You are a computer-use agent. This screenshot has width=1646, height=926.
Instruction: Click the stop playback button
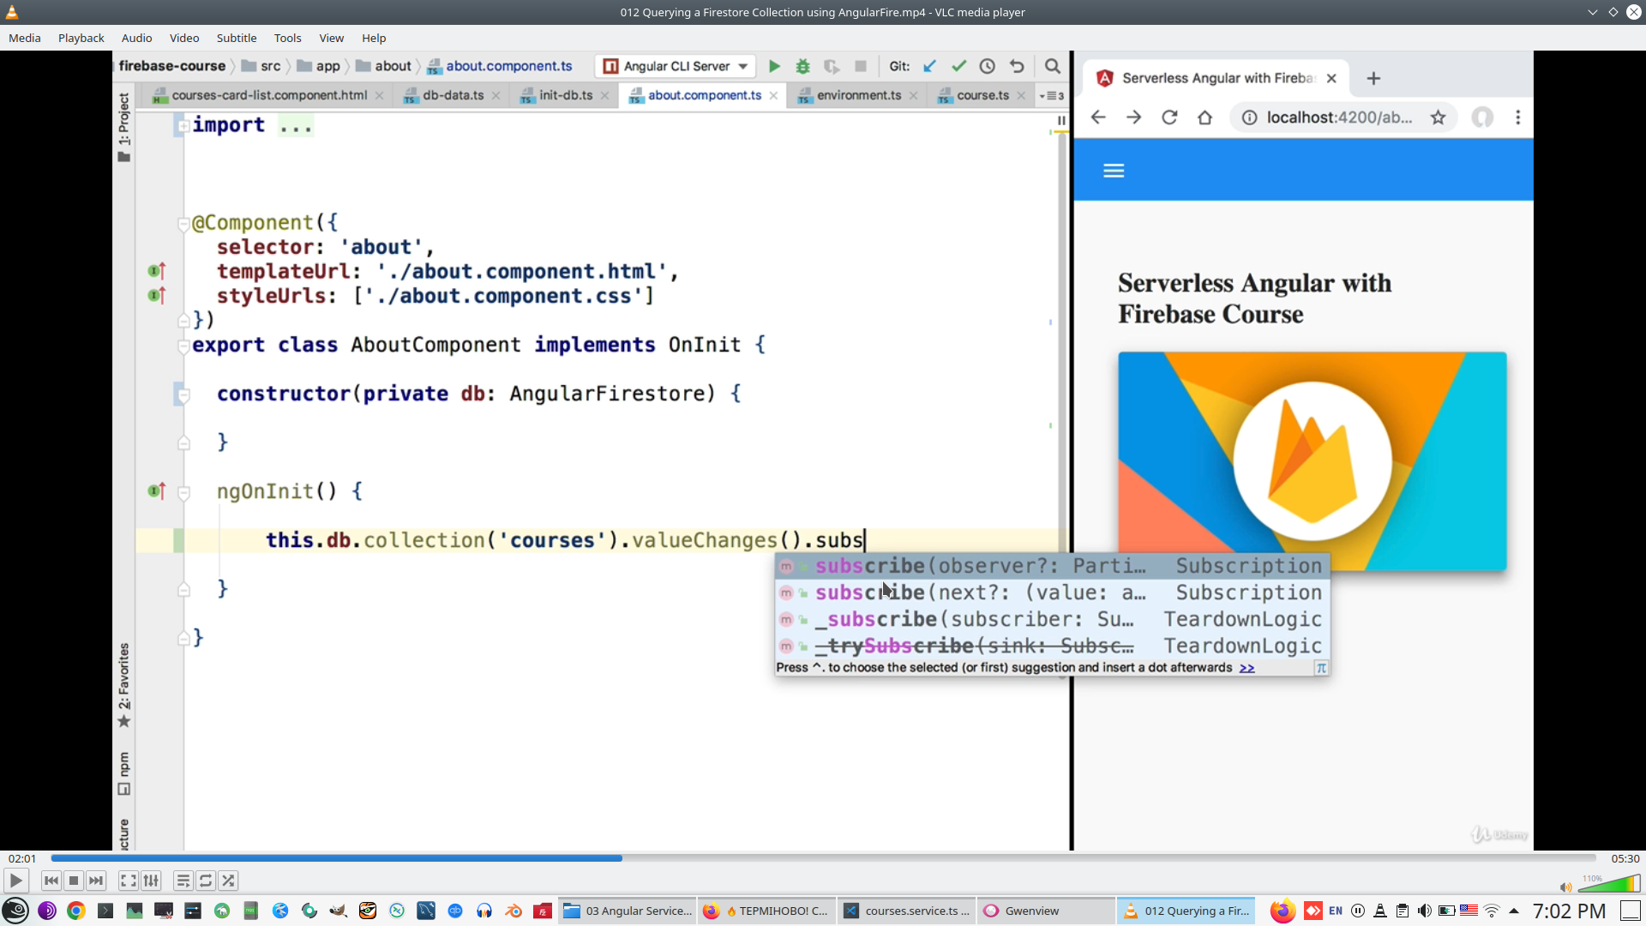(74, 881)
